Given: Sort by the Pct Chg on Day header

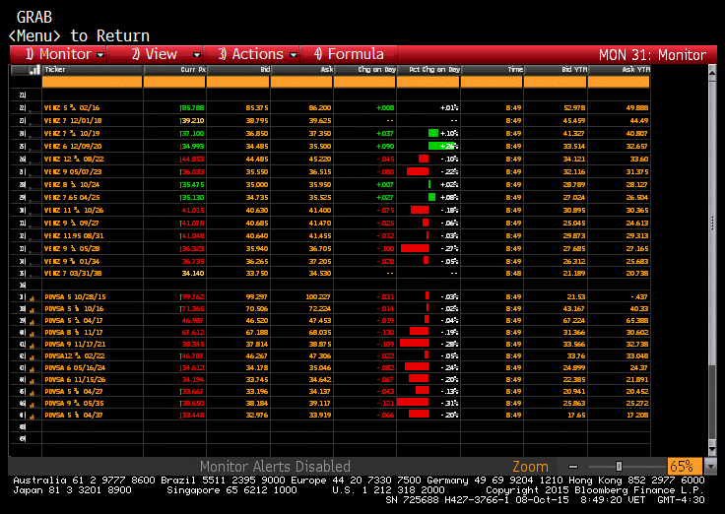Looking at the screenshot, I should [428, 70].
